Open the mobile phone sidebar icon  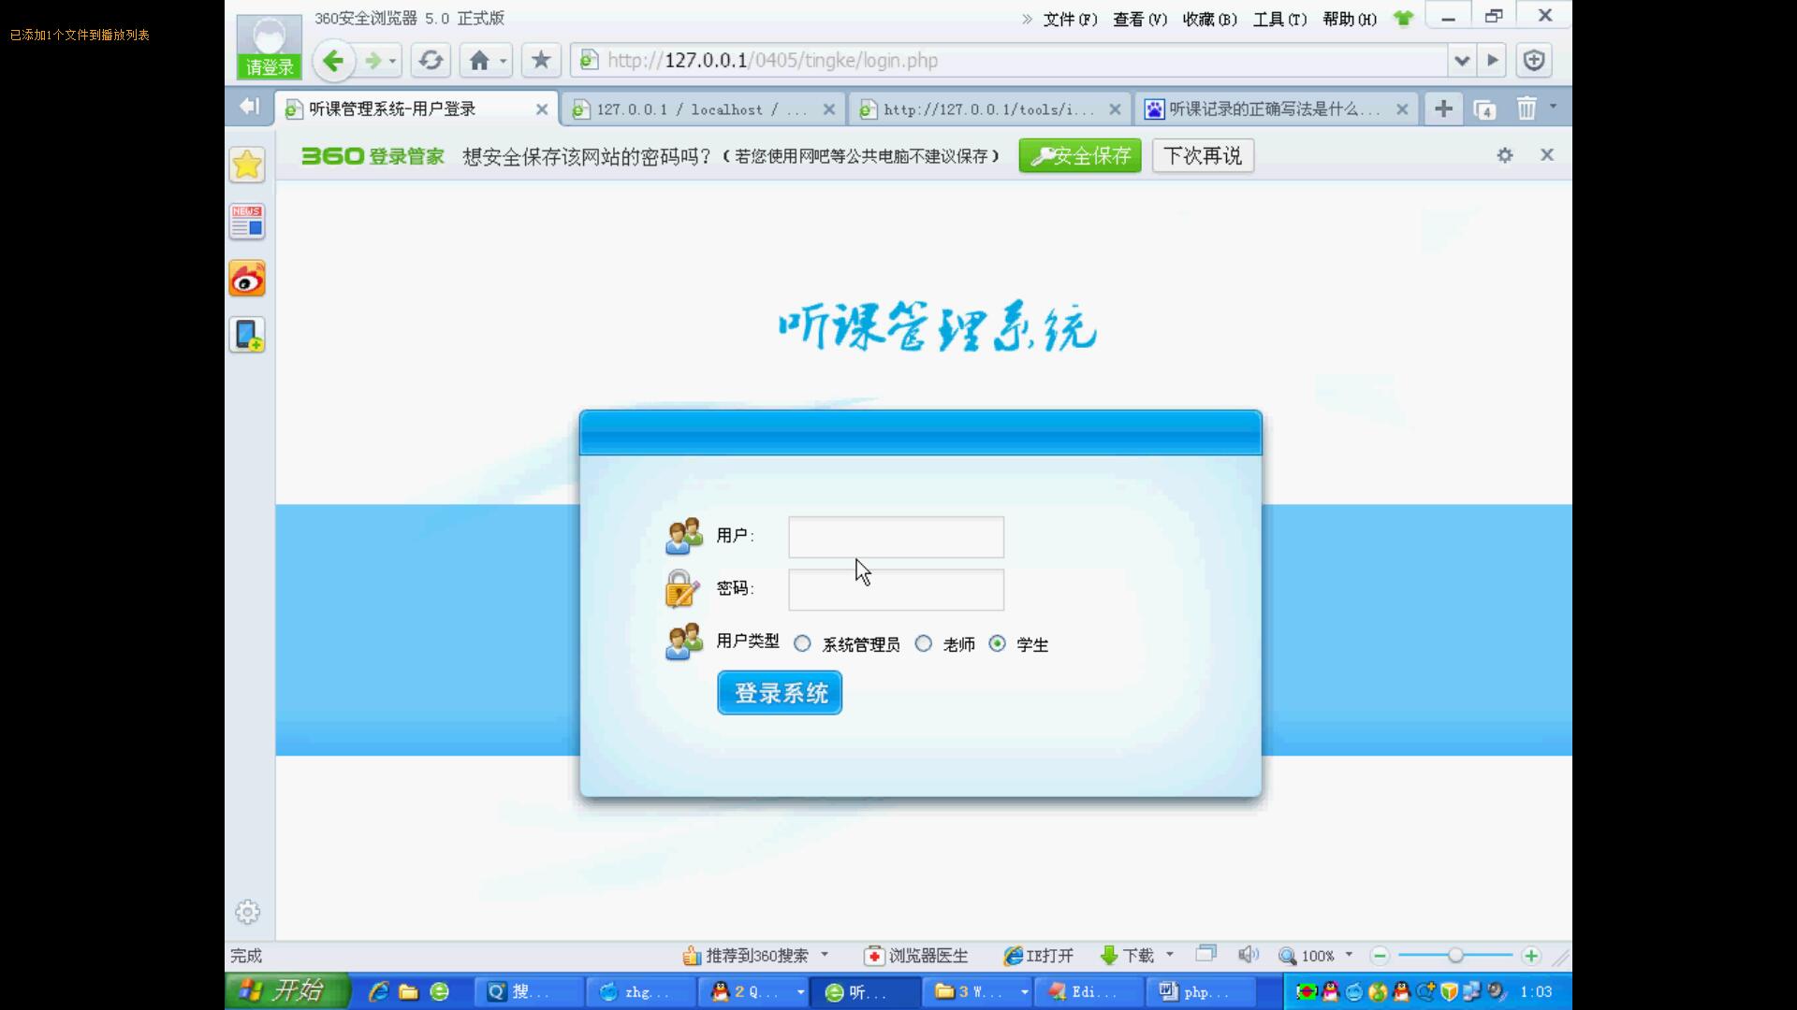[x=247, y=335]
